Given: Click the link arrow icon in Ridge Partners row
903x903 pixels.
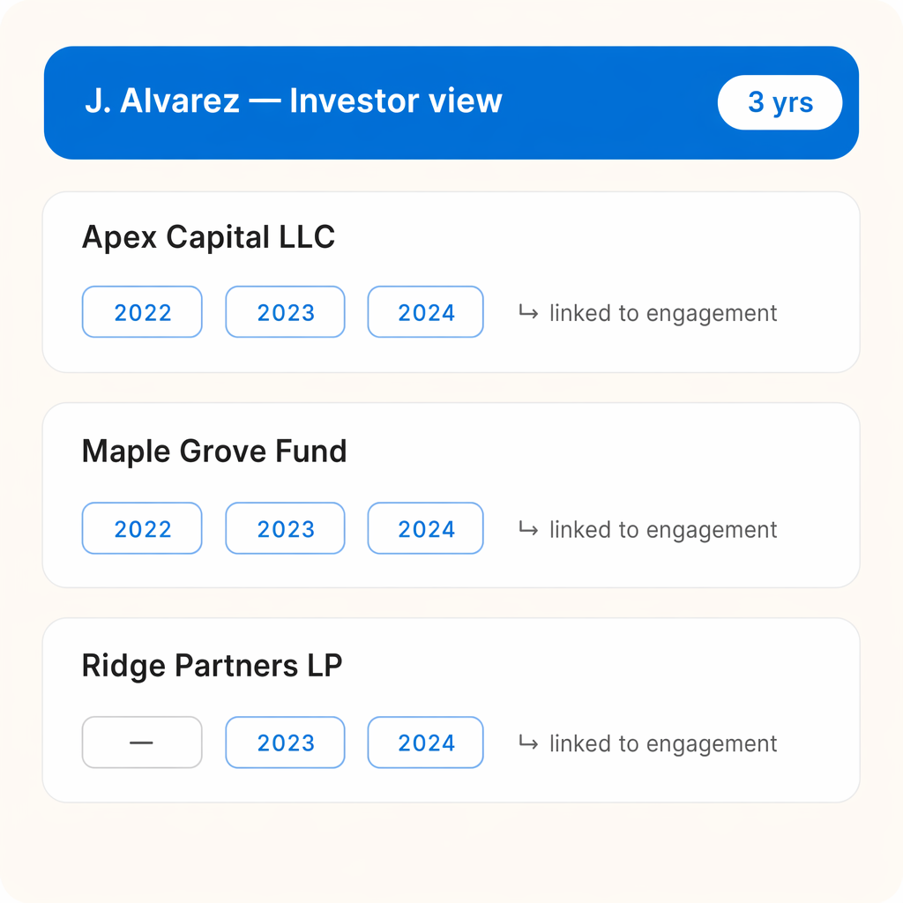Looking at the screenshot, I should [528, 743].
